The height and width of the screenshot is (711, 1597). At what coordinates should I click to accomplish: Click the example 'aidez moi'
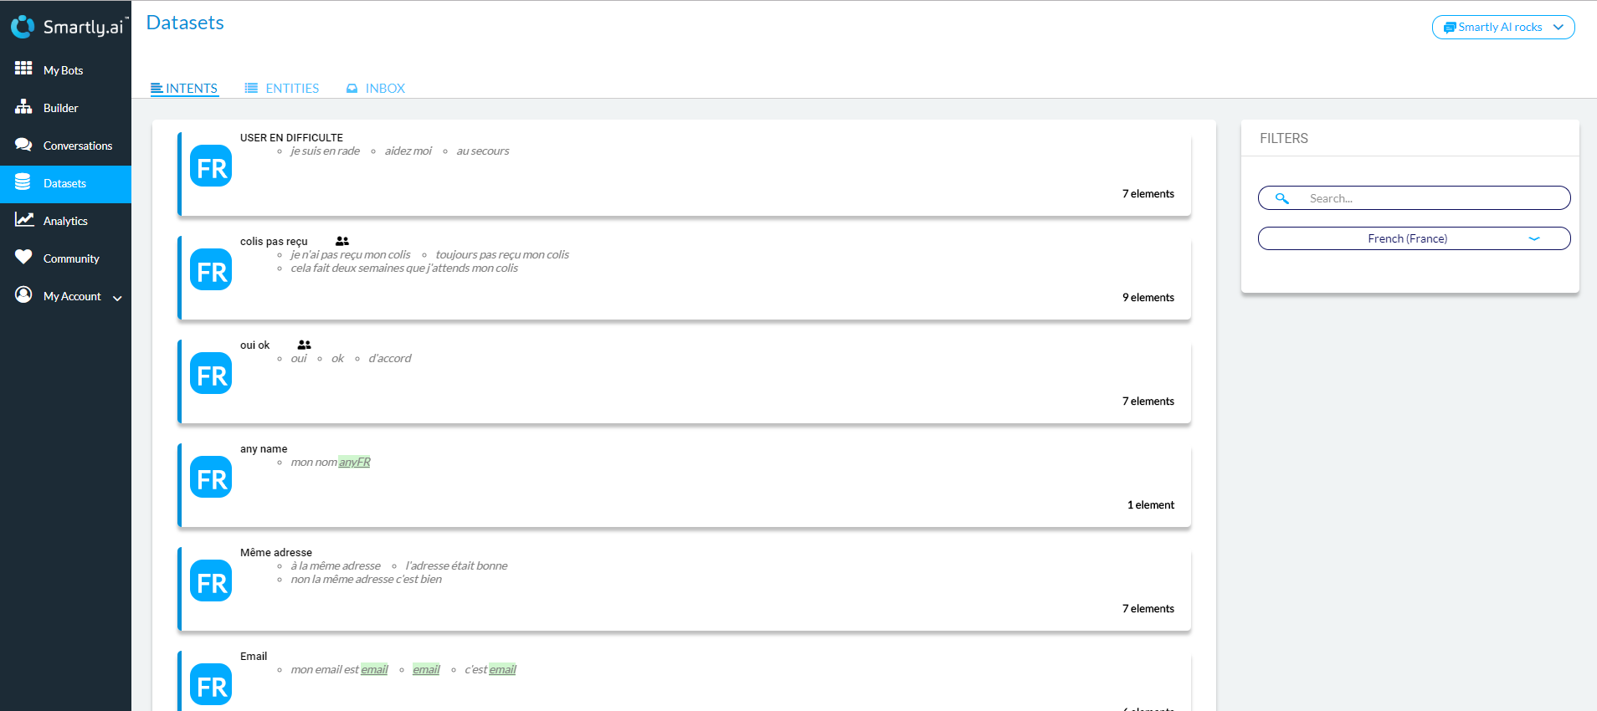tap(408, 151)
